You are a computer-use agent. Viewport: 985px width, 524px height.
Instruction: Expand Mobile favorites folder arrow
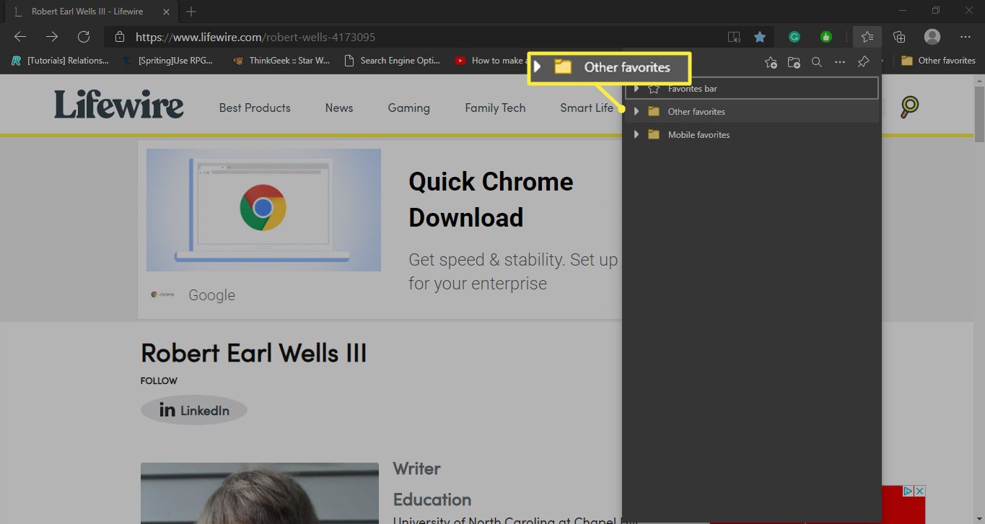636,134
